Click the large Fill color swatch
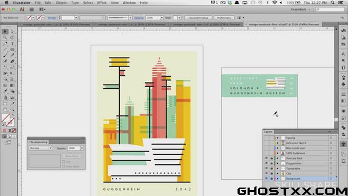Viewport: 348px width, 196px height. pyautogui.click(x=6, y=118)
